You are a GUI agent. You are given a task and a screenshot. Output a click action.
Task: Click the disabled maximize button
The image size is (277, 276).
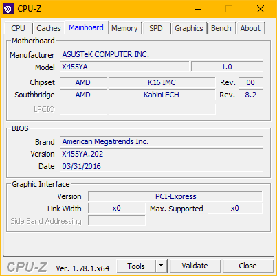229,9
